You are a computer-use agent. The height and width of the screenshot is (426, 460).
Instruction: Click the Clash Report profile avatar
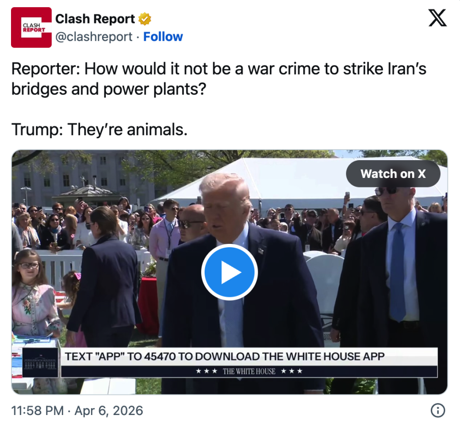coord(31,27)
